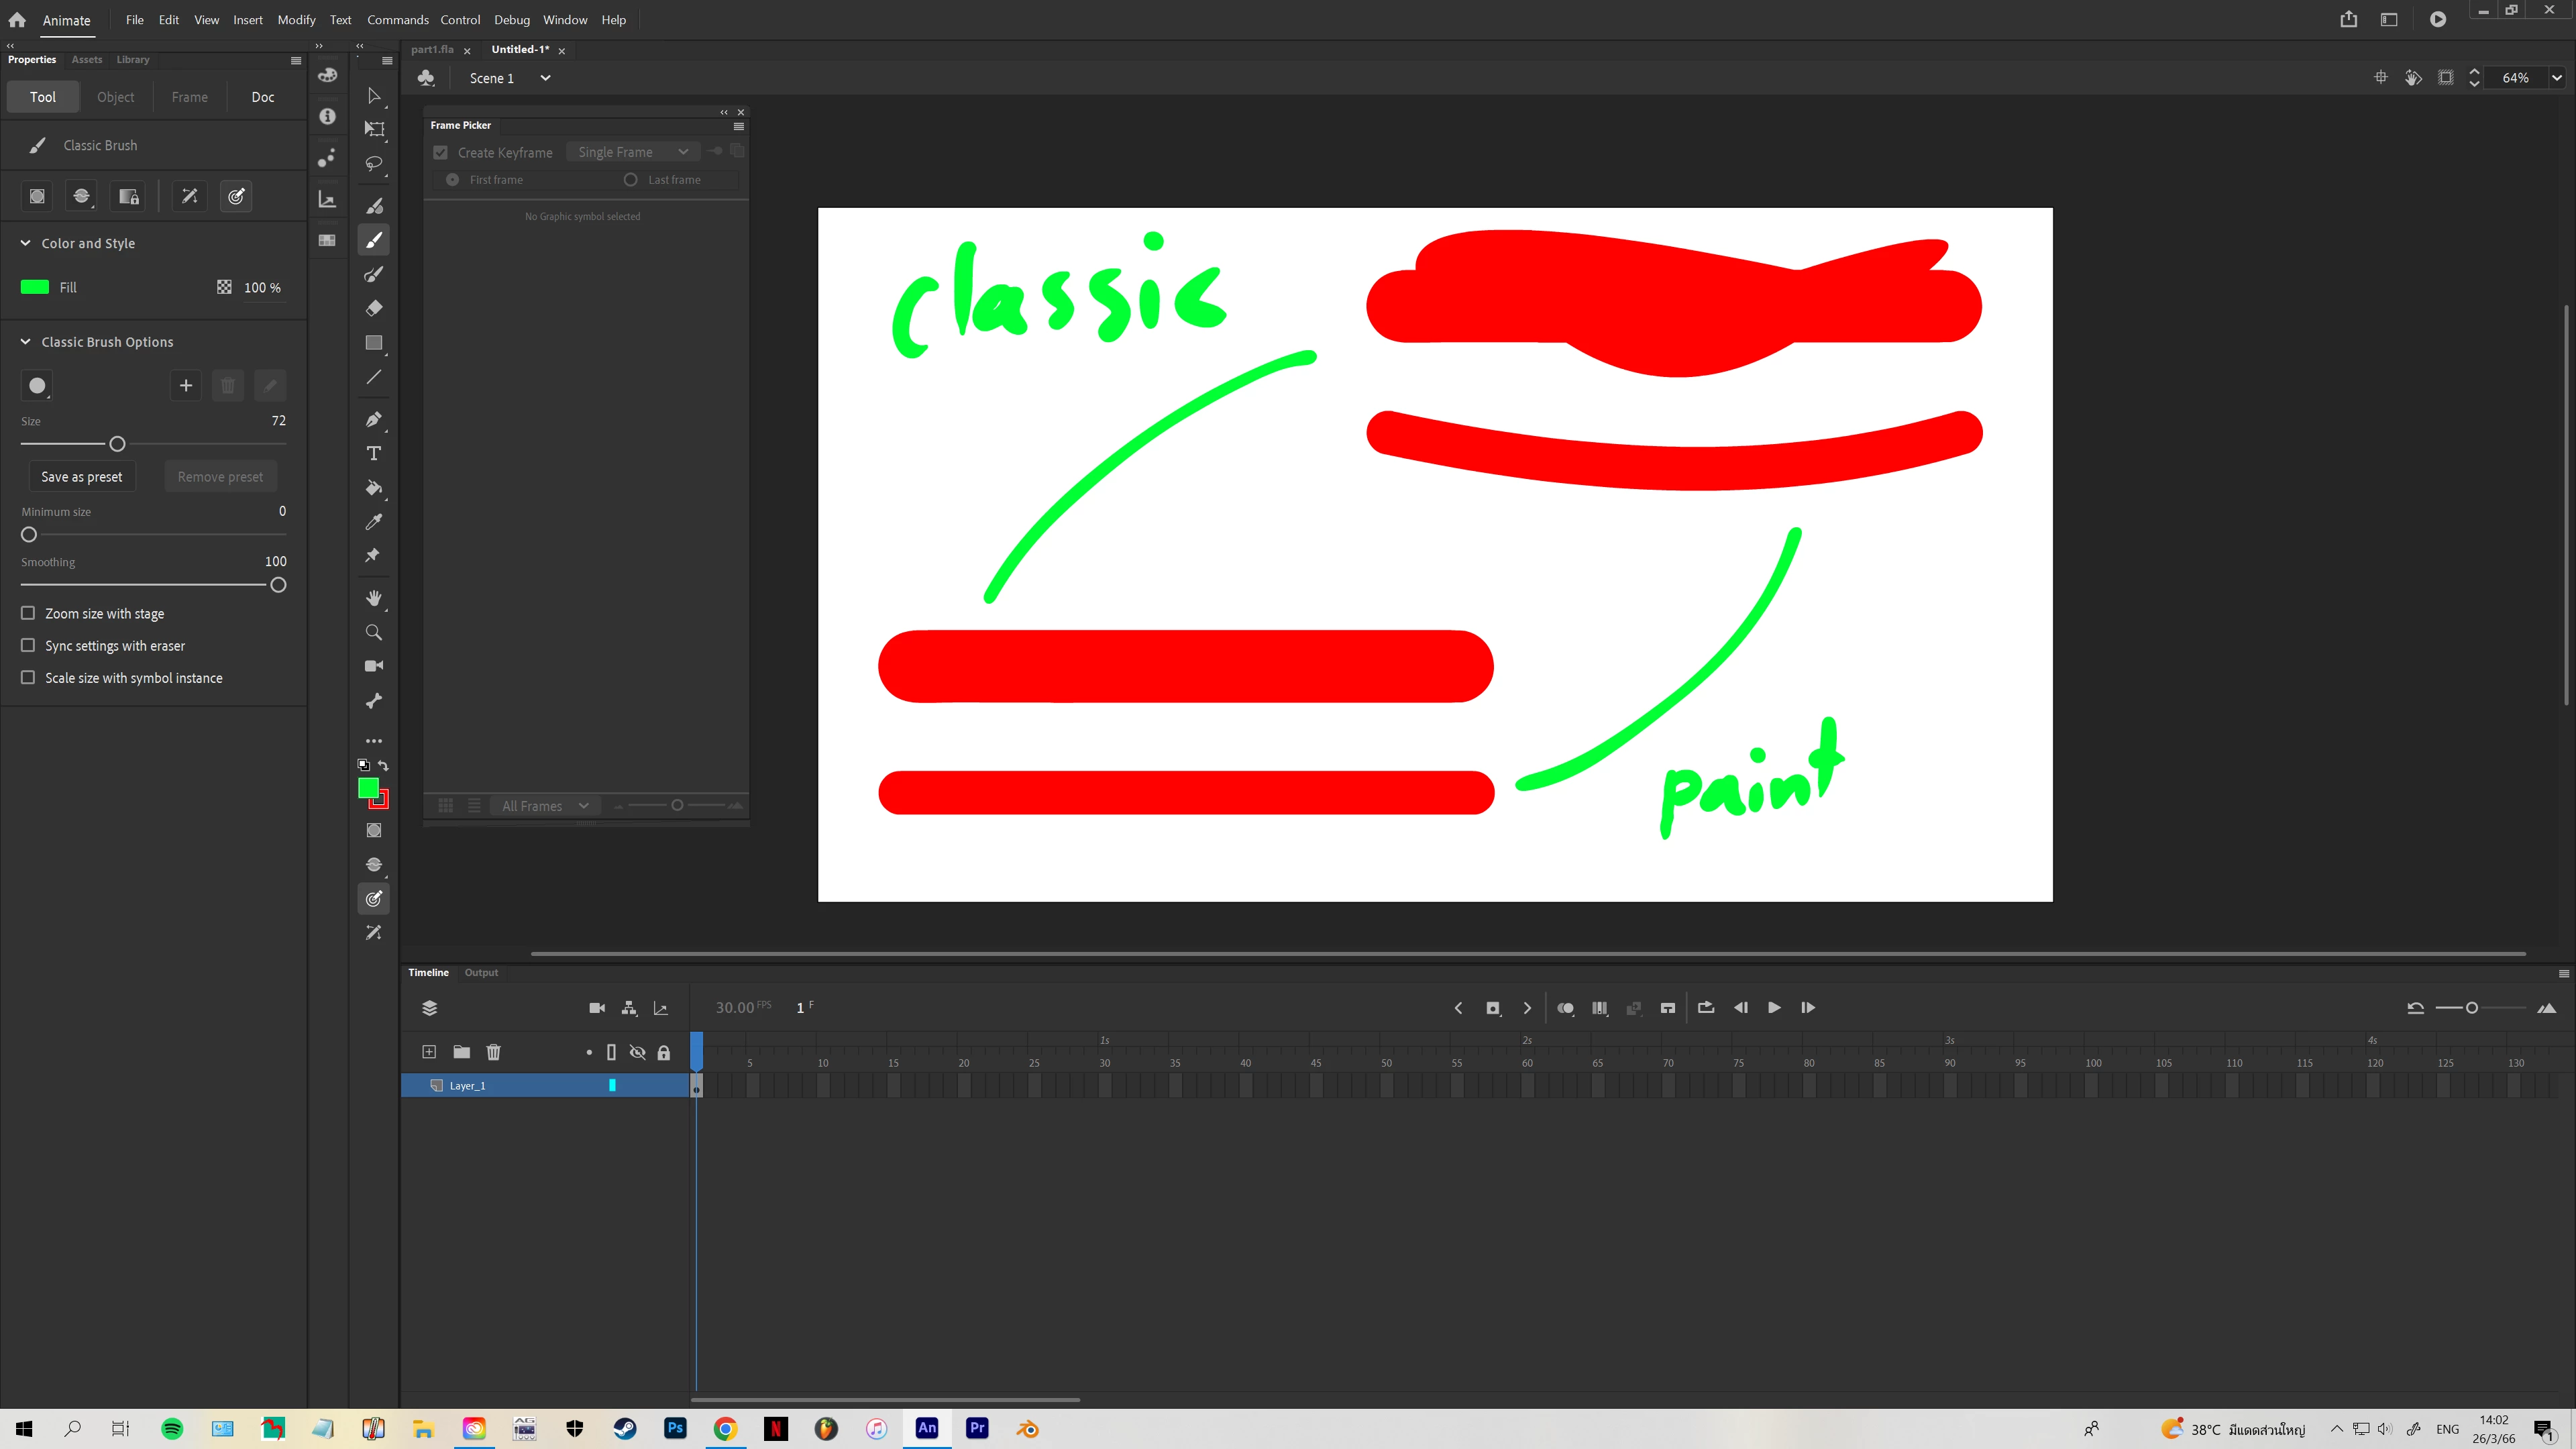This screenshot has height=1449, width=2576.
Task: Add a new layer in timeline
Action: click(x=429, y=1052)
